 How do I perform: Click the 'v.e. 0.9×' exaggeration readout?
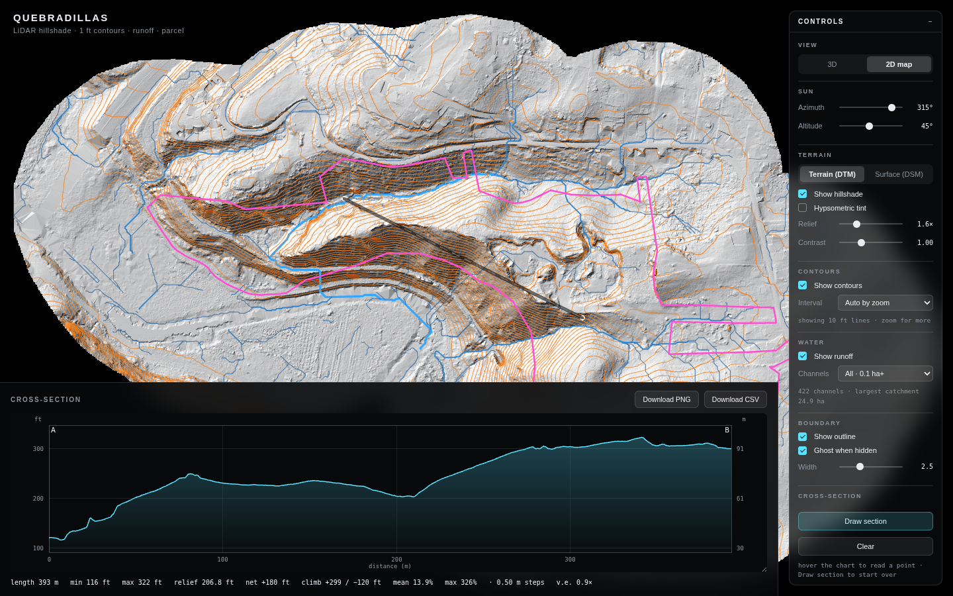pyautogui.click(x=574, y=583)
